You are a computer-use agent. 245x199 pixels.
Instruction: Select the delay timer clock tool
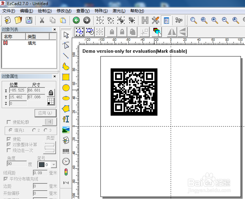tap(66, 162)
